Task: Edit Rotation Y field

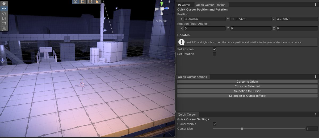Action: (251, 29)
